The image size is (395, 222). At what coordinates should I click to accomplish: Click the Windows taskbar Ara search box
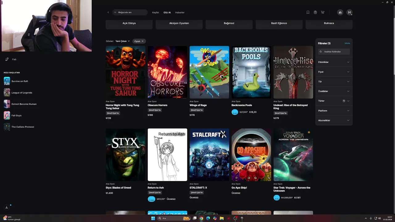coord(174,218)
